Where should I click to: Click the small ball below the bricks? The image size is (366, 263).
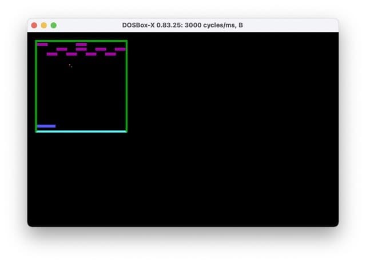[70, 66]
